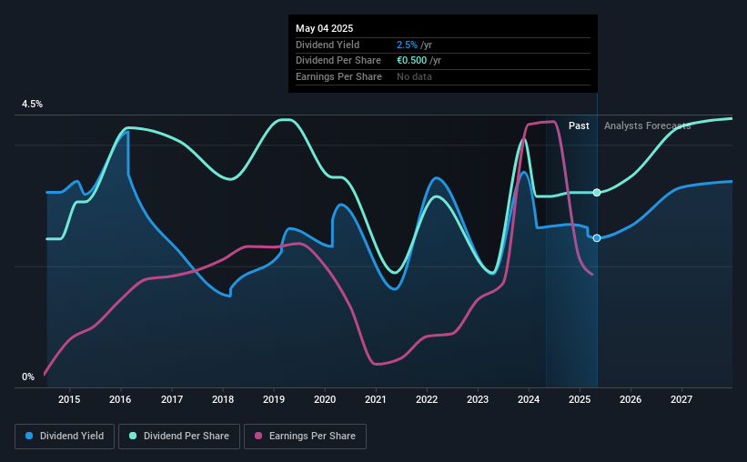
Task: Click the 'Past' label on chart
Action: pyautogui.click(x=579, y=126)
